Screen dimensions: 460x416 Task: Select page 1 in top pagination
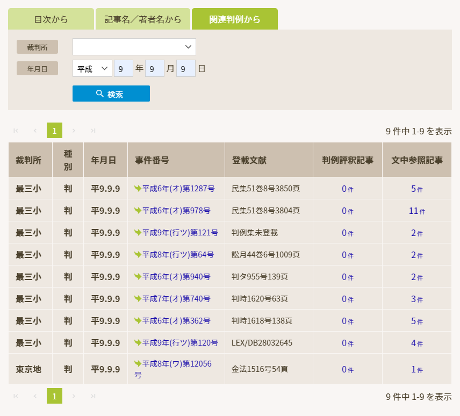(x=55, y=130)
